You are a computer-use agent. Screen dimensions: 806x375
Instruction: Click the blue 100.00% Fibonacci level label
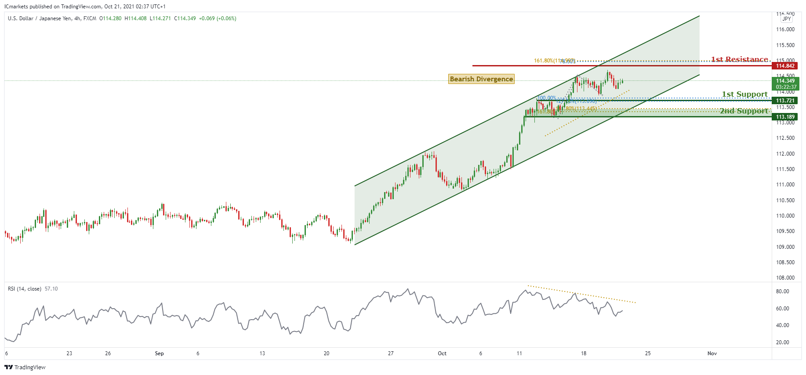(x=546, y=98)
